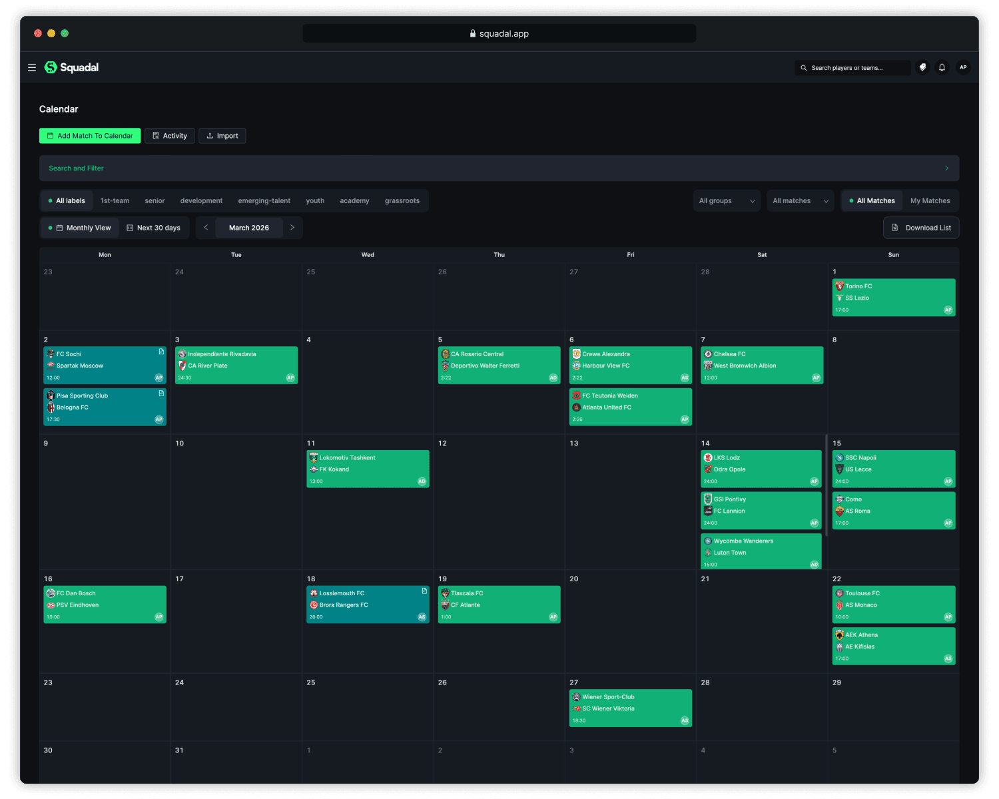Click the "Calendar" page heading
Screen dimensions: 999x799
[x=59, y=109]
